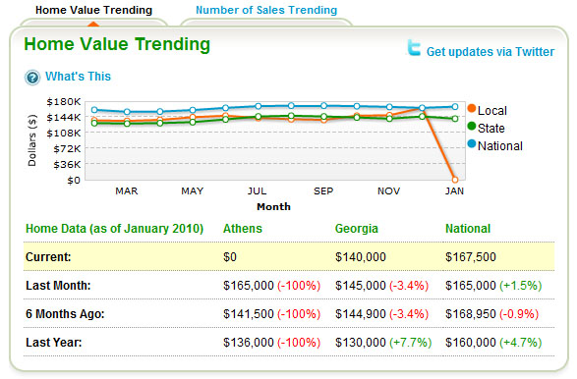
Task: Open Get updates via Twitter link
Action: [490, 52]
